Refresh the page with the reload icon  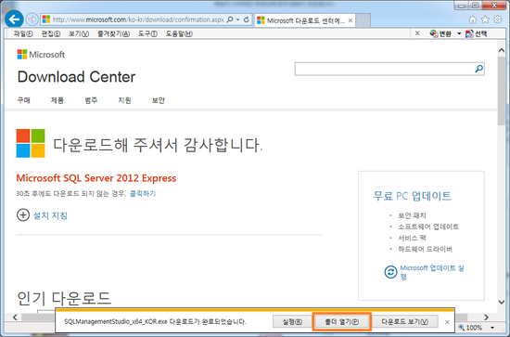click(x=247, y=19)
